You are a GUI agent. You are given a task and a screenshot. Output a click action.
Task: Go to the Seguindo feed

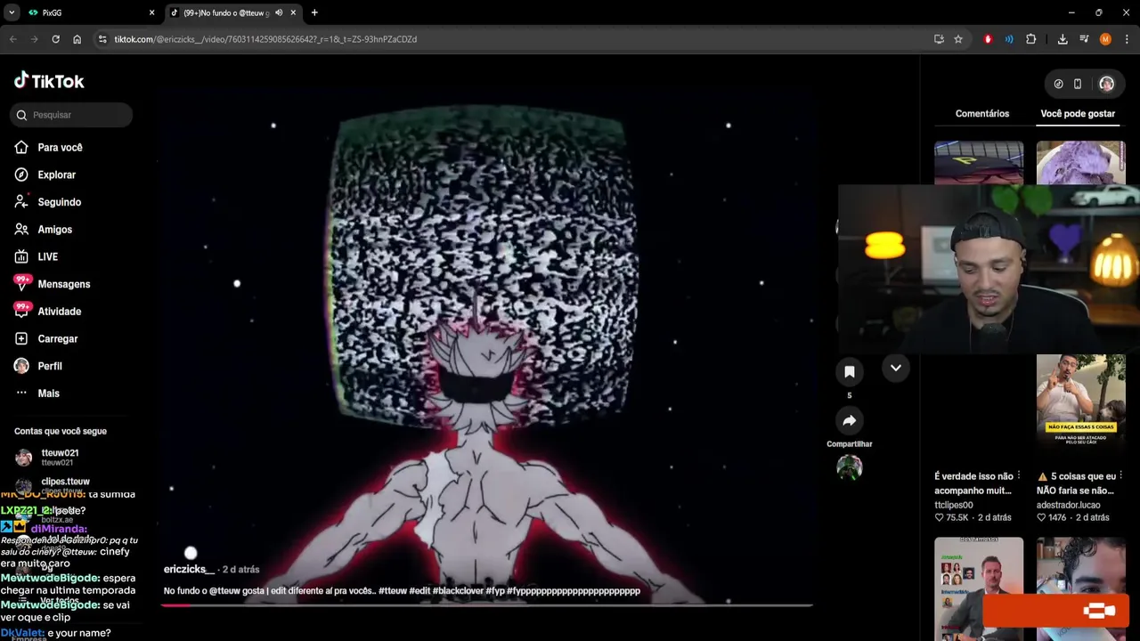[59, 202]
